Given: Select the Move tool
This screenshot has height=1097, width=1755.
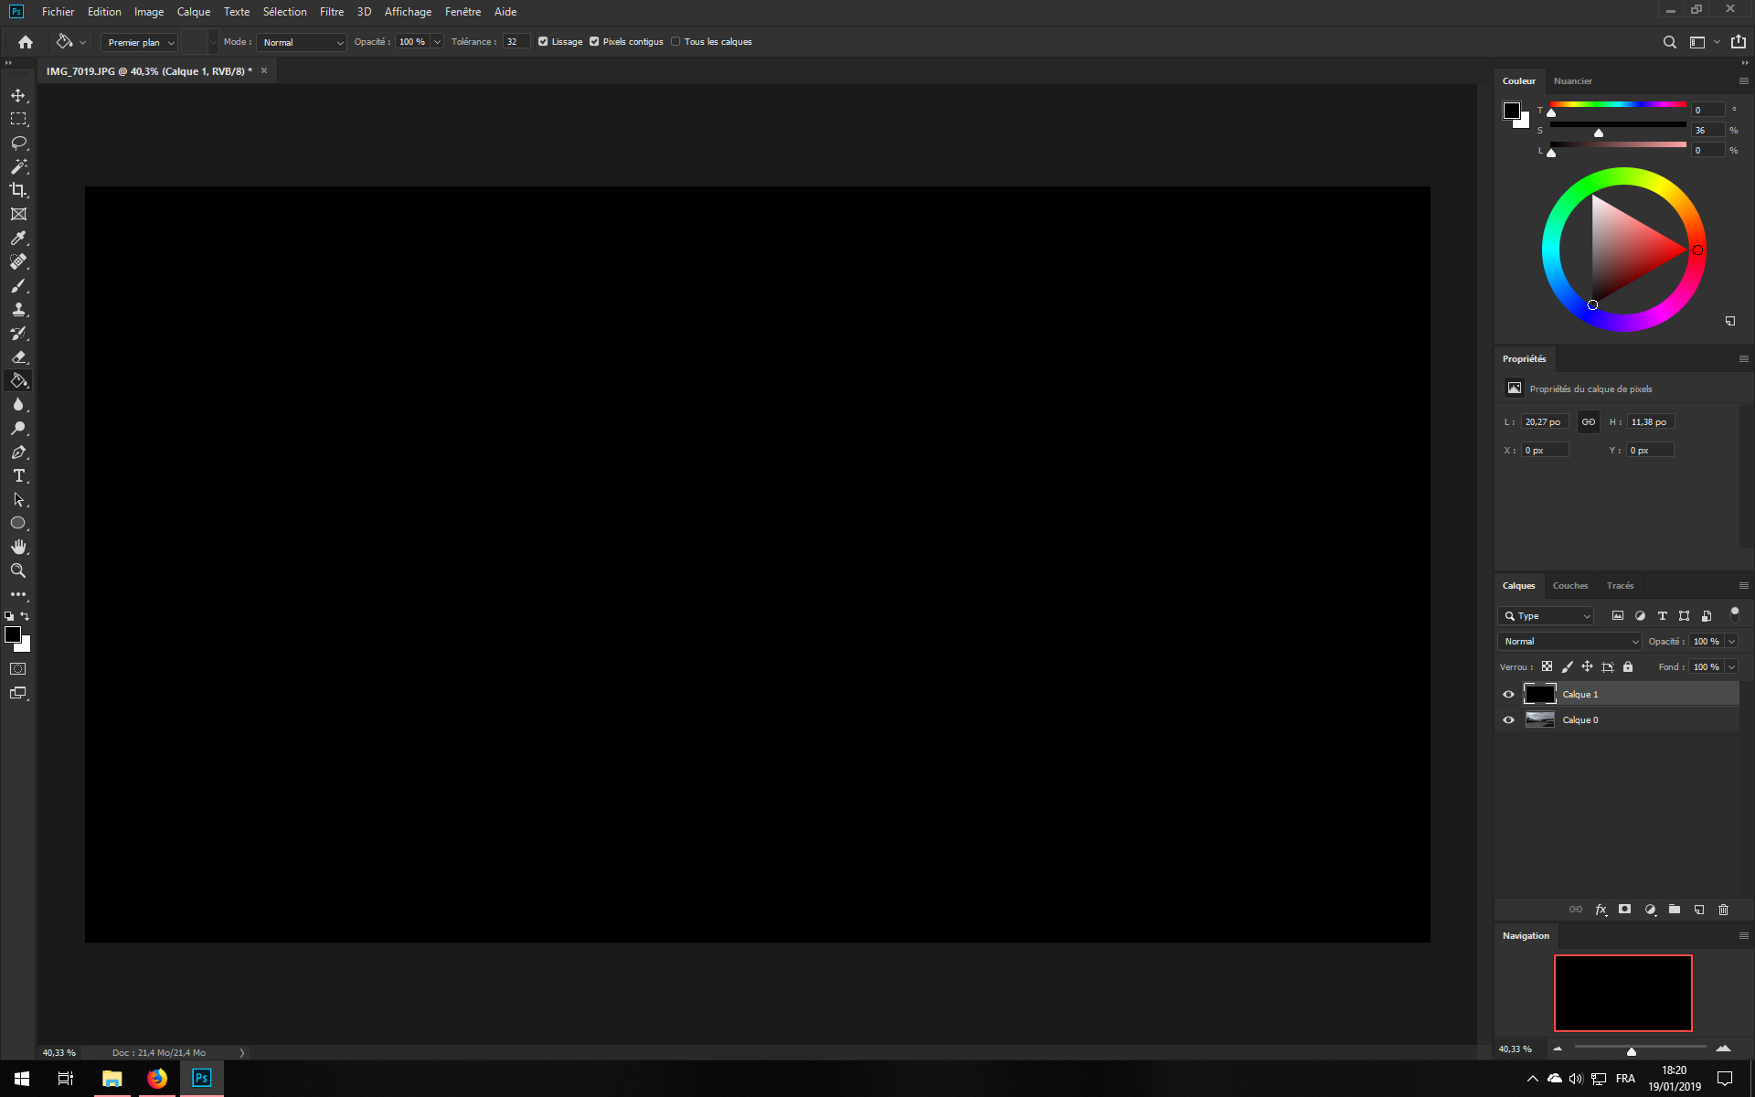Looking at the screenshot, I should coord(18,94).
